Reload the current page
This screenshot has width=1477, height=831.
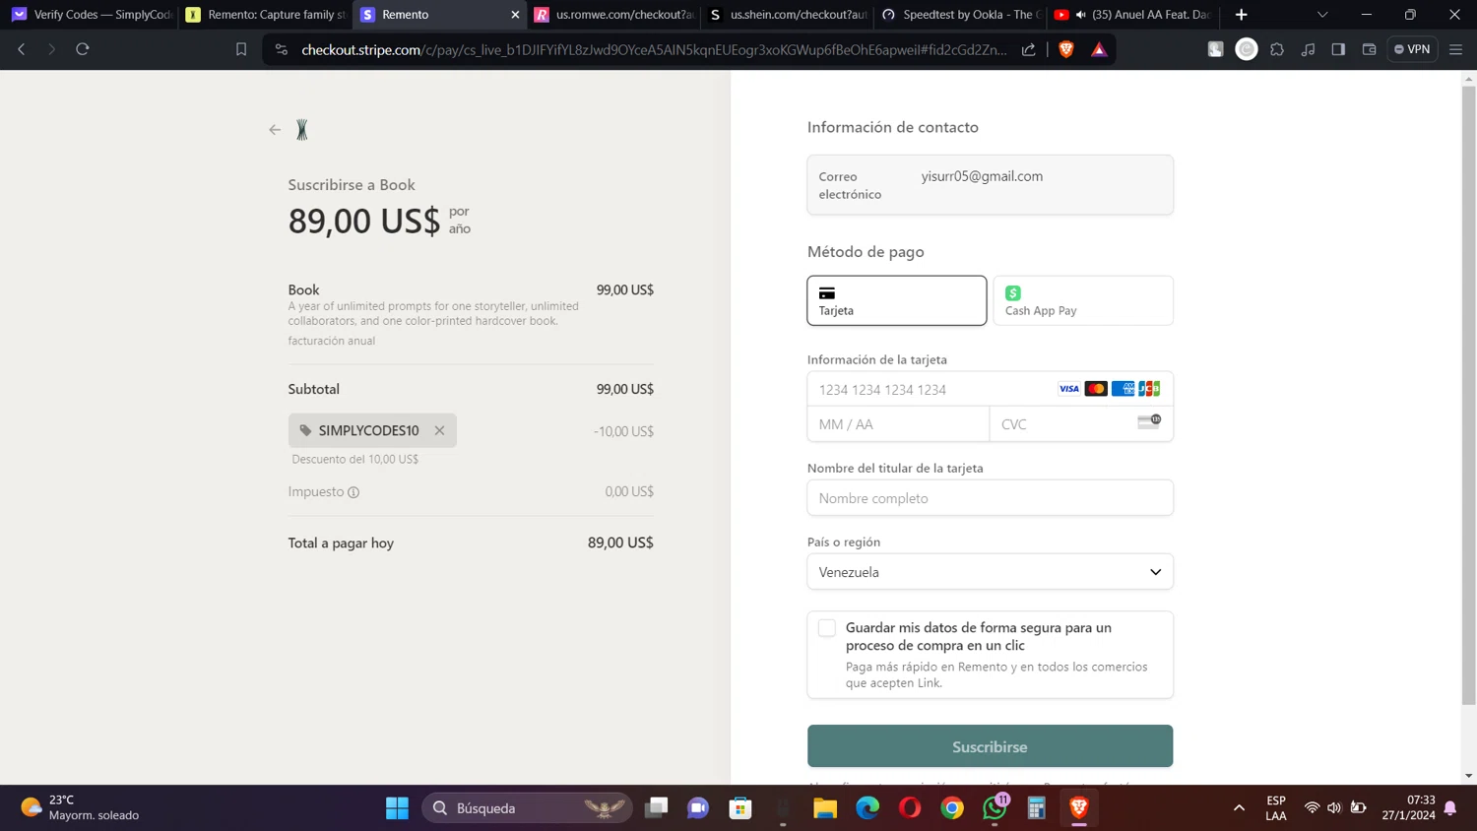click(x=83, y=49)
